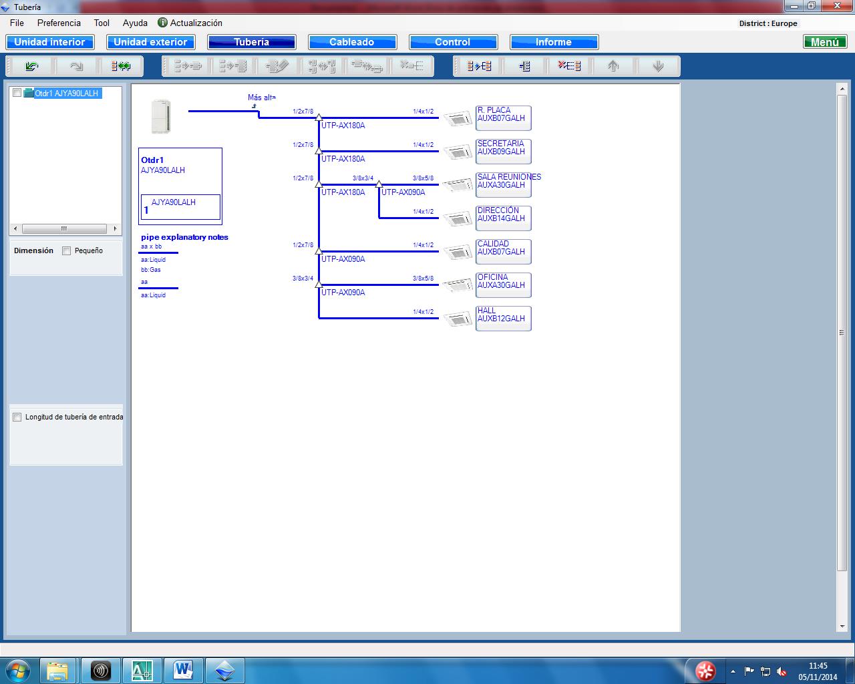Open the Ayuda menu
Screen dimensions: 855x684
135,23
